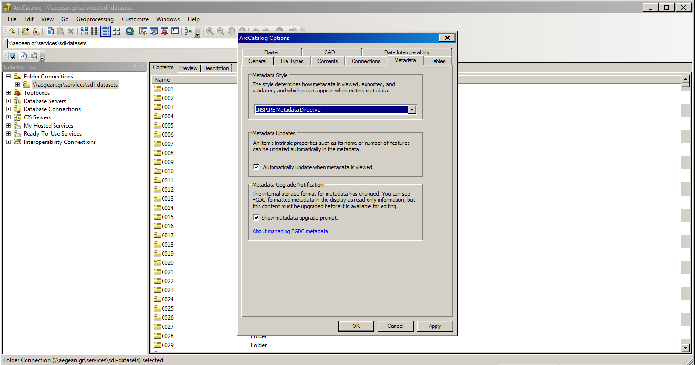The image size is (695, 365).
Task: Select the Pan hand tool
Action: tap(231, 31)
